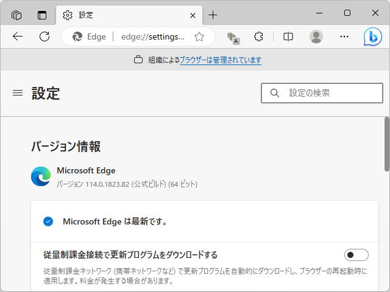Open the vertical tabs action menu icon
Image resolution: width=390 pixels, height=292 pixels.
(42, 15)
